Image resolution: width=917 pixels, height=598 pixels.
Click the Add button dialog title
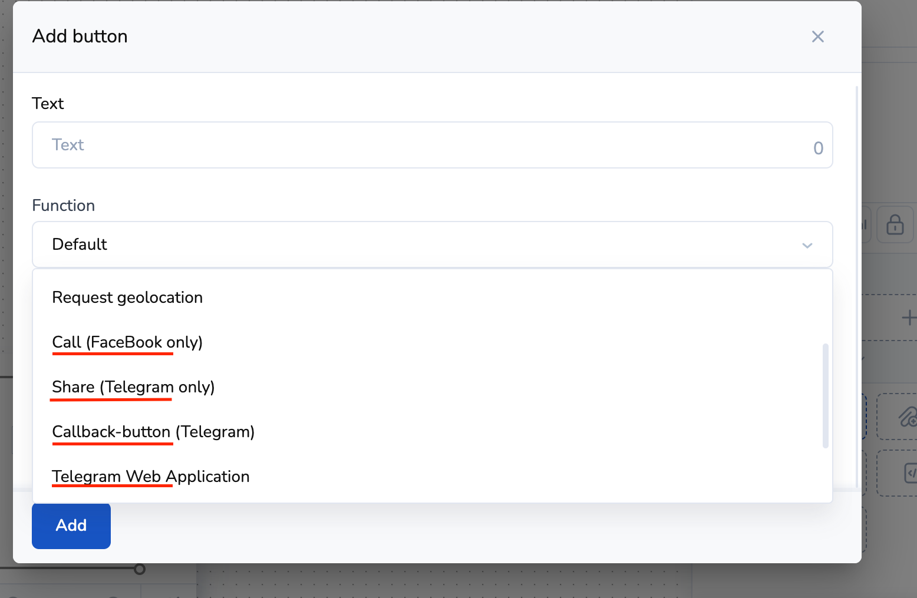(80, 37)
